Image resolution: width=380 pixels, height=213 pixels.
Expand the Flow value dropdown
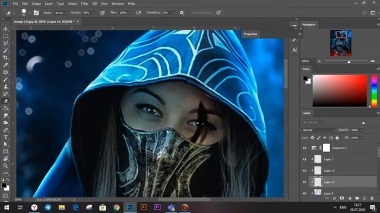131,12
